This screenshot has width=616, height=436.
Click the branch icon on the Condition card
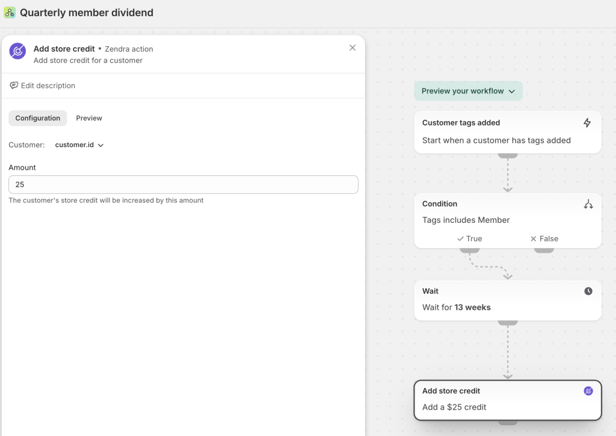tap(588, 204)
